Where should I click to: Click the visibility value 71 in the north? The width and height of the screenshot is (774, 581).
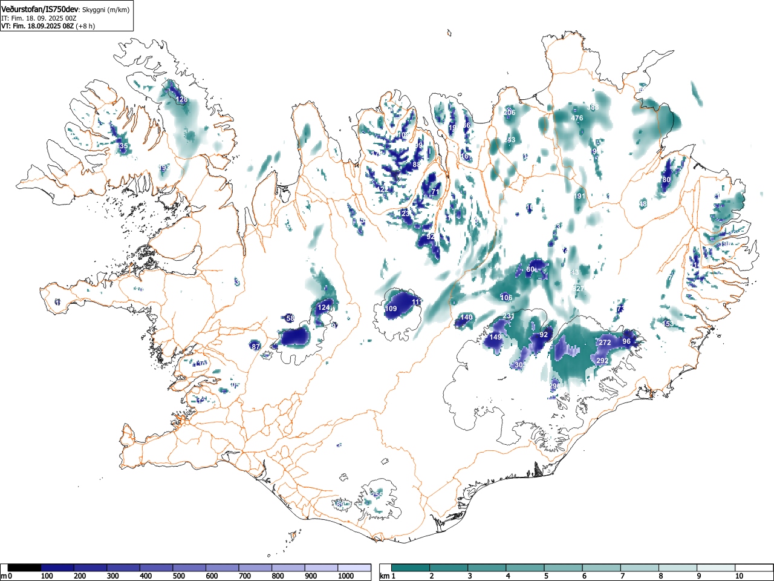435,192
